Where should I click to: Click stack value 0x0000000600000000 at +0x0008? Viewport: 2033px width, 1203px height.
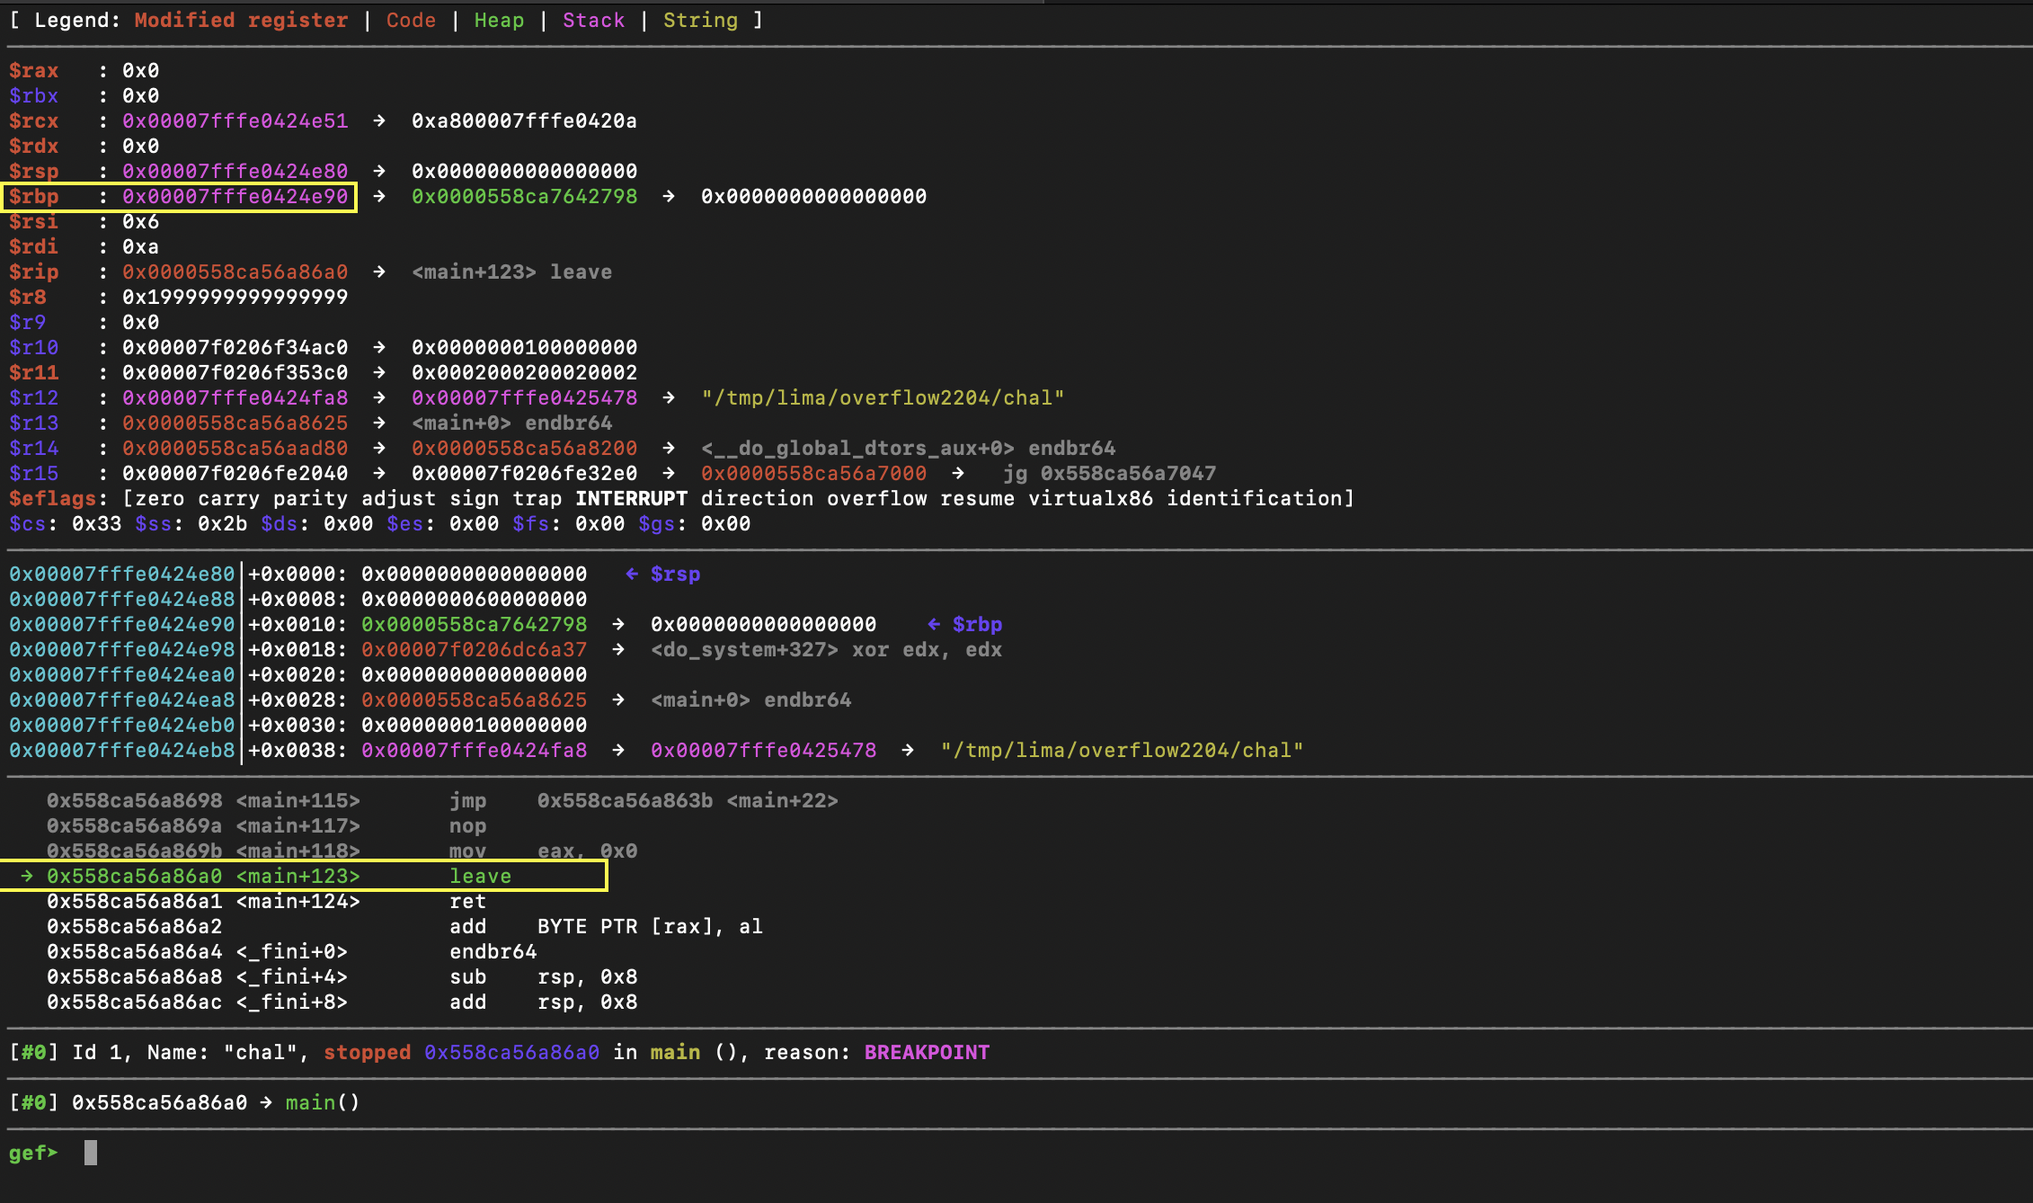[x=475, y=599]
